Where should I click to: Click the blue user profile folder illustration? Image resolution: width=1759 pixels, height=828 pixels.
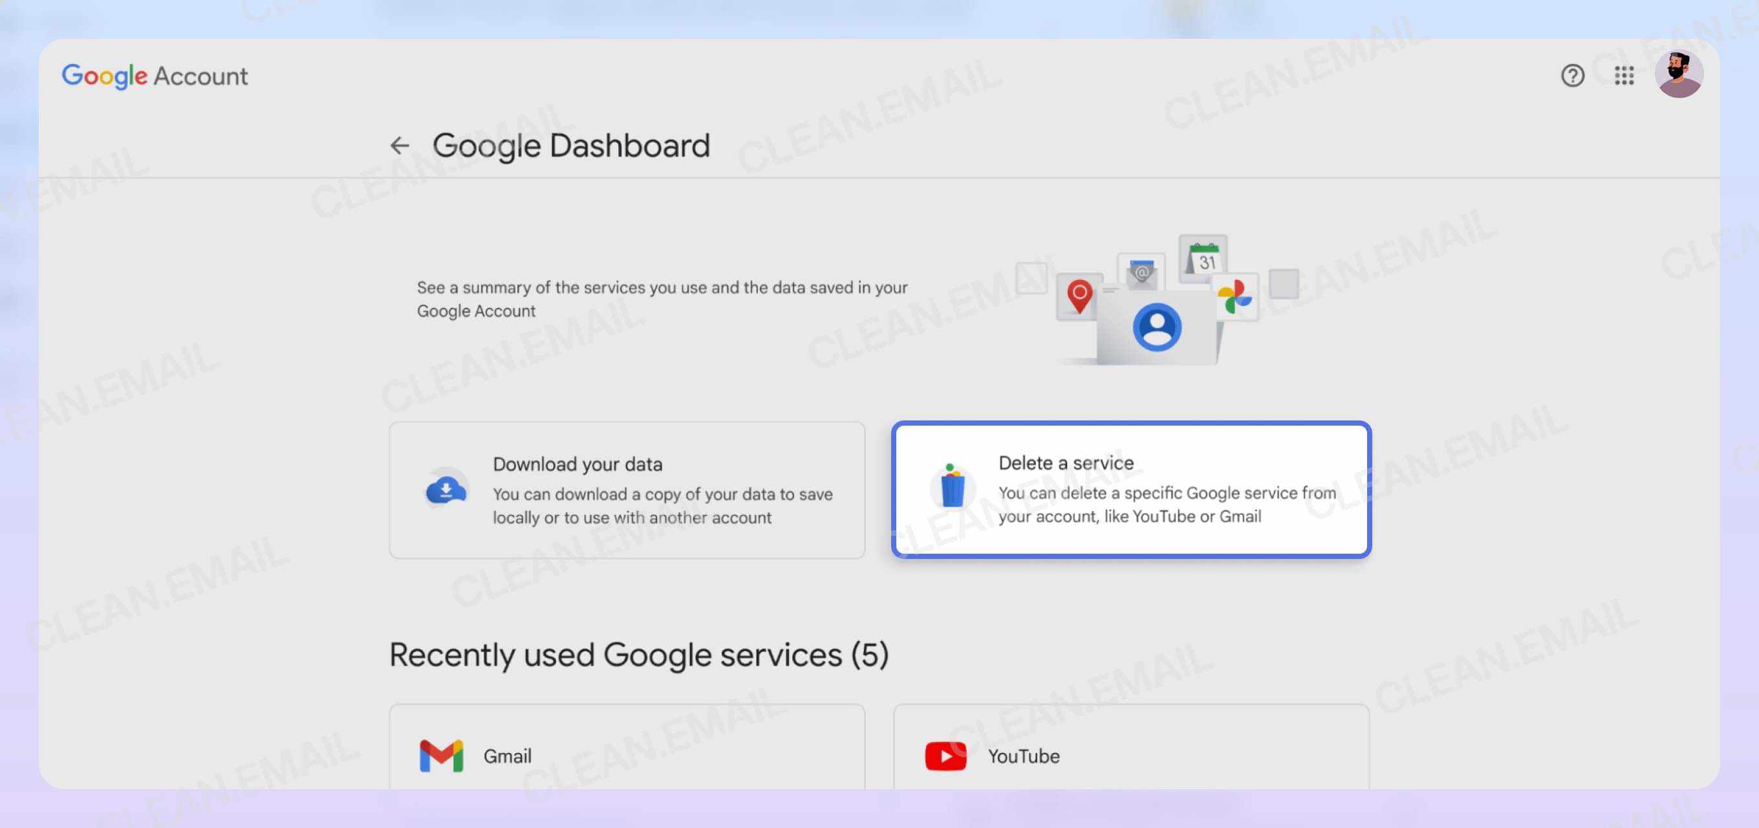point(1158,328)
